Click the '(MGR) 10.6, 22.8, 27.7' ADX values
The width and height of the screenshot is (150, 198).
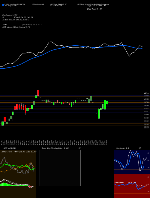tap(32, 25)
